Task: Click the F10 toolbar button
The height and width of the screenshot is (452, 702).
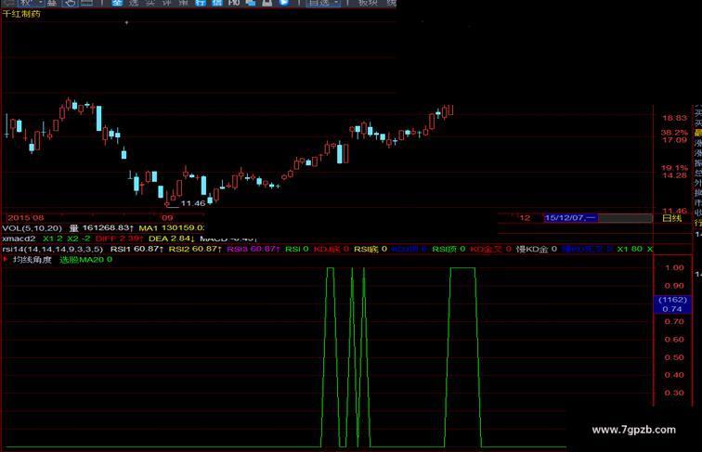Action: click(x=234, y=3)
